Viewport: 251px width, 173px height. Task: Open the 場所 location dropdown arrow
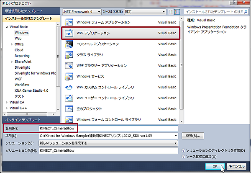(176, 136)
